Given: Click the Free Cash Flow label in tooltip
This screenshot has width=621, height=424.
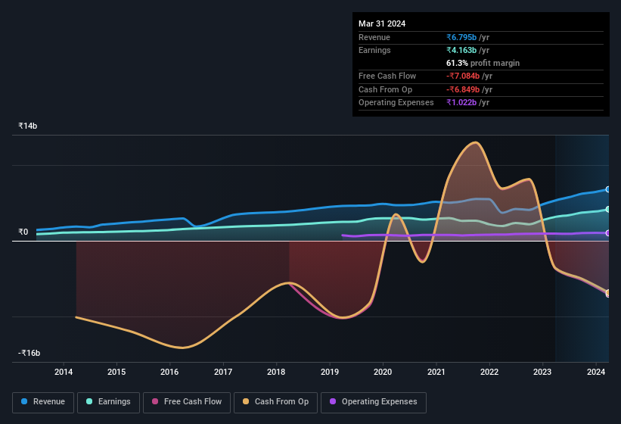Looking at the screenshot, I should click(387, 76).
